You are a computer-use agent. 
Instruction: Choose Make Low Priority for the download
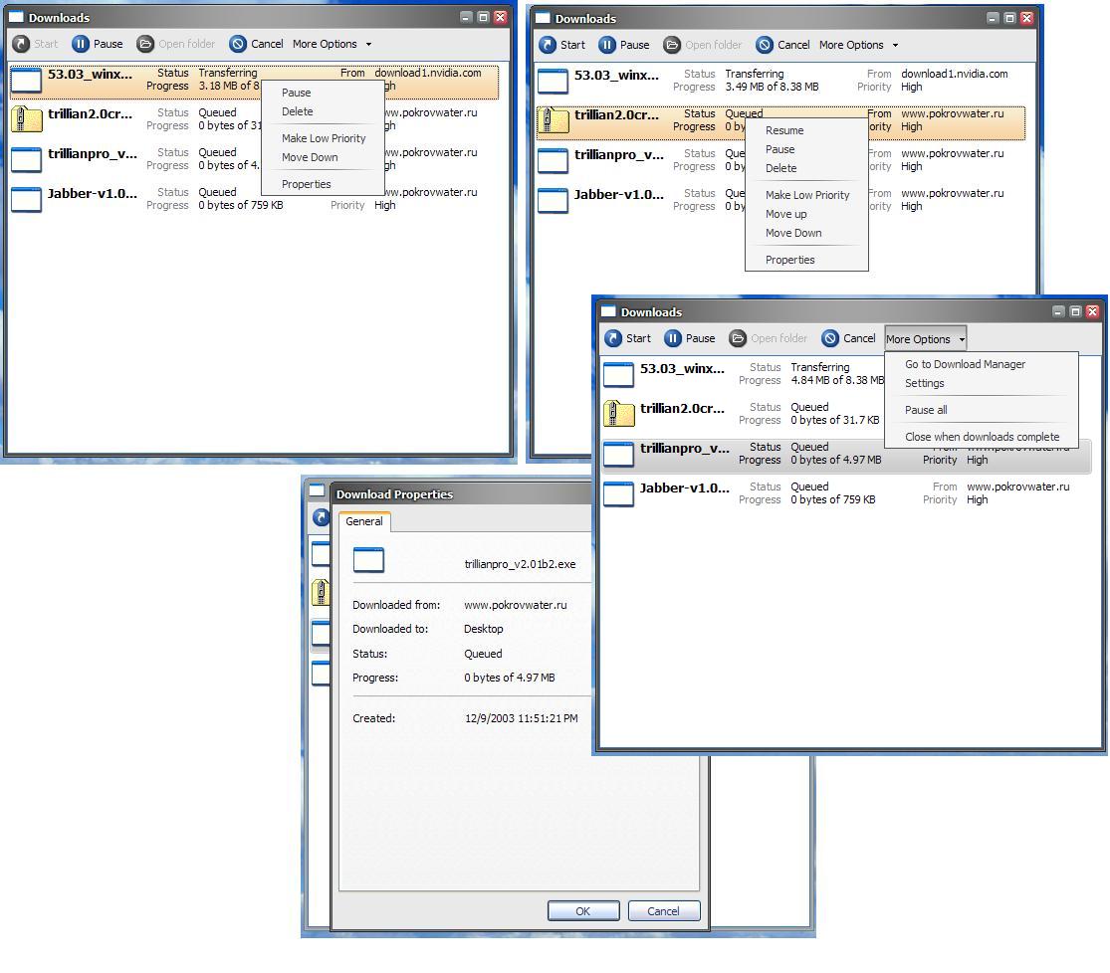(324, 138)
